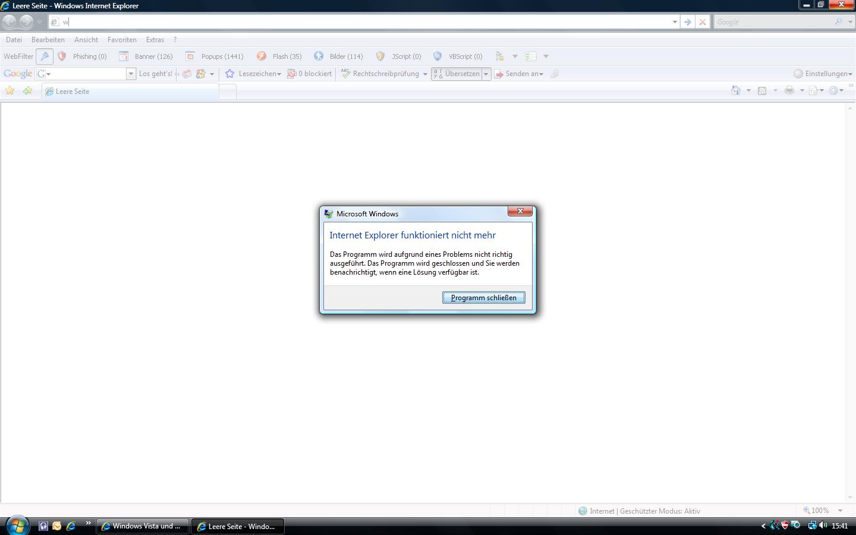Viewport: 856px width, 535px height.
Task: Click Internet Explorer quick launch icon
Action: click(71, 525)
